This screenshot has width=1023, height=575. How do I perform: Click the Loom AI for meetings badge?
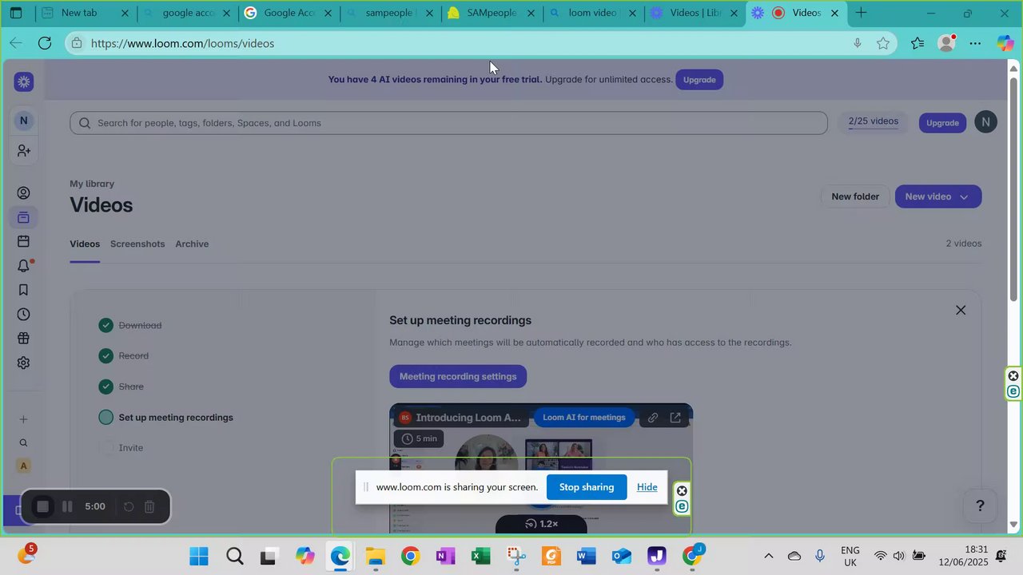click(x=584, y=417)
